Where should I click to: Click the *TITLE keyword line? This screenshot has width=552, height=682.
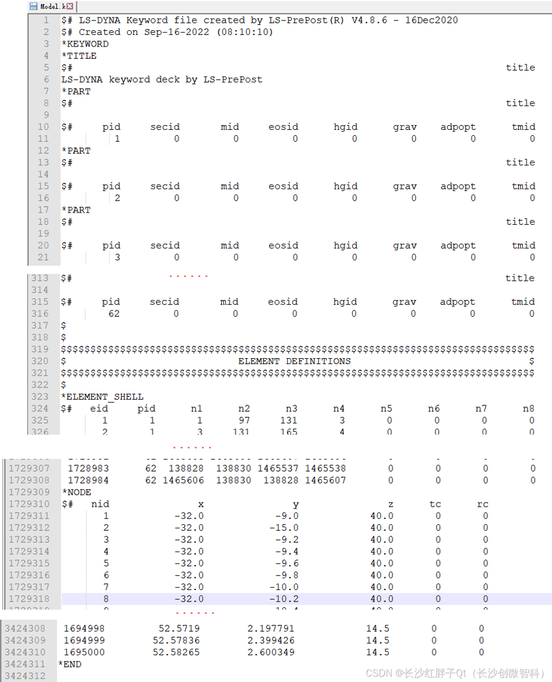[79, 56]
